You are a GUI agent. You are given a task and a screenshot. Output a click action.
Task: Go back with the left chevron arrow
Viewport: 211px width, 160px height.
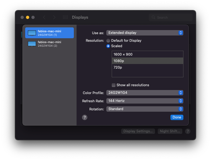pos(44,17)
